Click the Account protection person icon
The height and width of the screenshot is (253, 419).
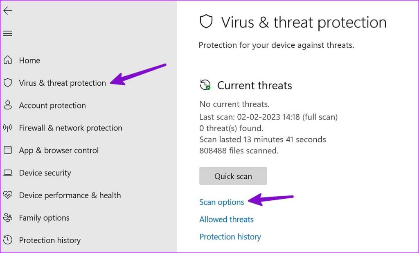[7, 105]
